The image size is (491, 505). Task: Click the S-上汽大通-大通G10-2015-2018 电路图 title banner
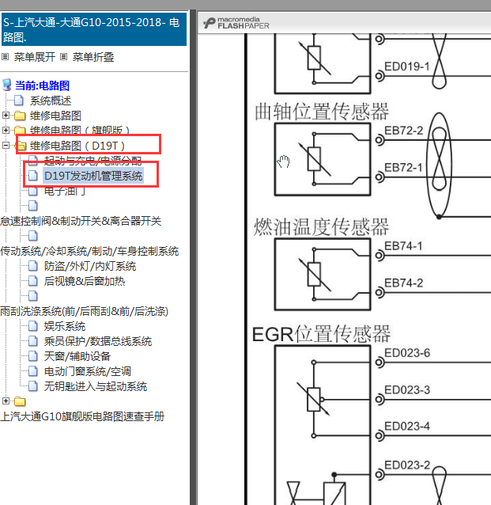94,29
